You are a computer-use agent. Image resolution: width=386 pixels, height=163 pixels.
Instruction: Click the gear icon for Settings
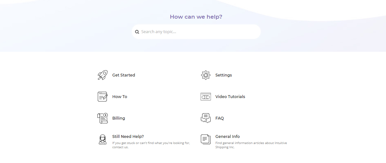(x=206, y=75)
